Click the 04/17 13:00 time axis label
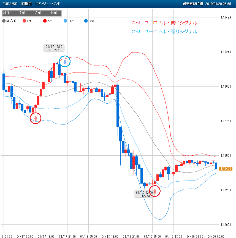Screen dimensions: 236x238 [46, 236]
